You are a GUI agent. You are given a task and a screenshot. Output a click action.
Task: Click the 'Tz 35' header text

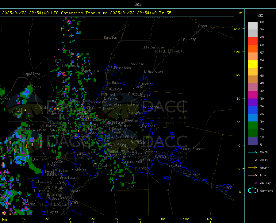(x=165, y=13)
